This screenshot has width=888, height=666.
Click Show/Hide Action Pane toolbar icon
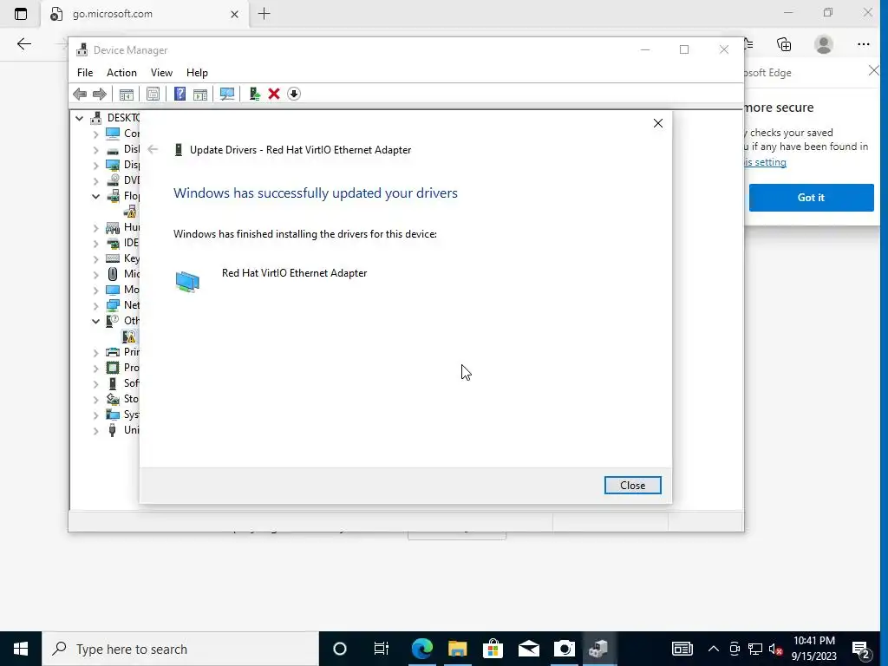click(200, 94)
